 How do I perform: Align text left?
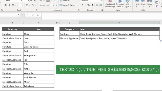(x=40, y=5)
